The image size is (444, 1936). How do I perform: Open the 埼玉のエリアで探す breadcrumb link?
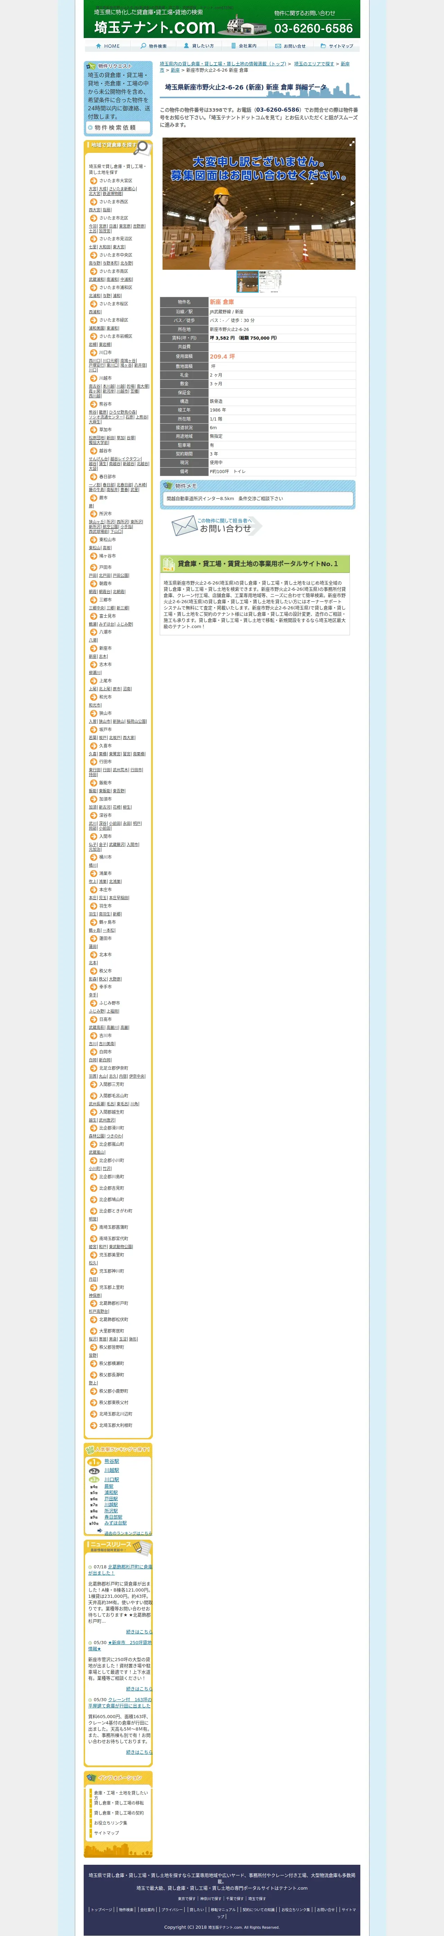click(x=314, y=64)
